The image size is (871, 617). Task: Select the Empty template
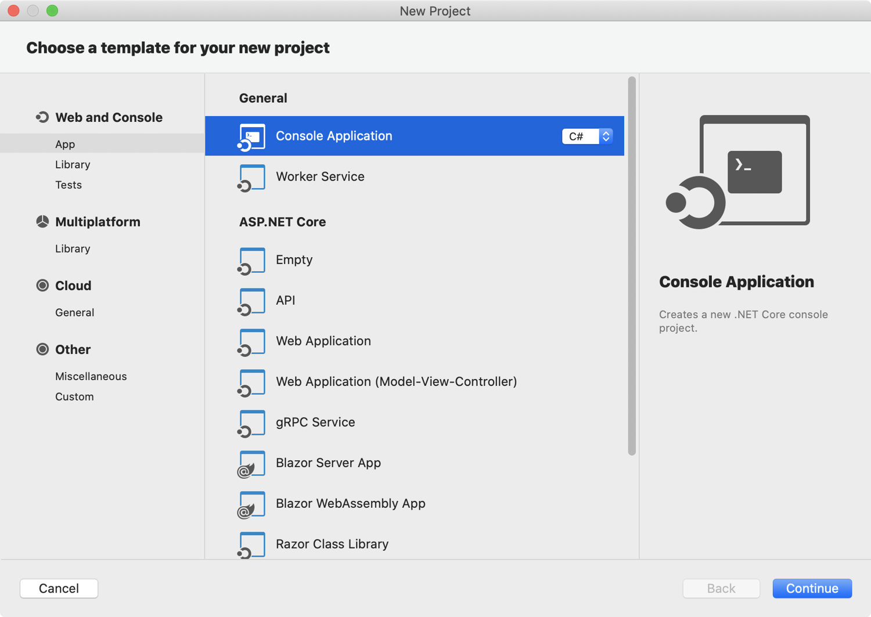[x=415, y=259]
